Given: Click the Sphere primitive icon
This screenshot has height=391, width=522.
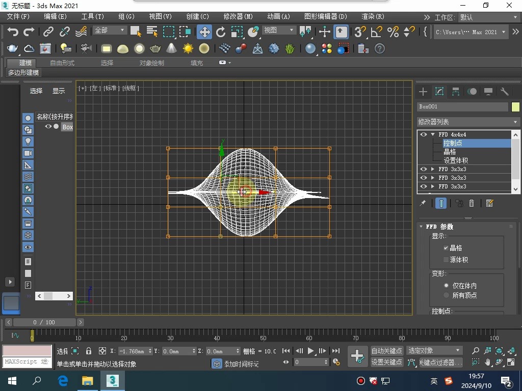Looking at the screenshot, I should click(x=138, y=48).
